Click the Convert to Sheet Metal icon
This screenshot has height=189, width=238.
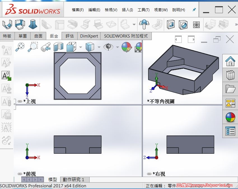point(20,24)
